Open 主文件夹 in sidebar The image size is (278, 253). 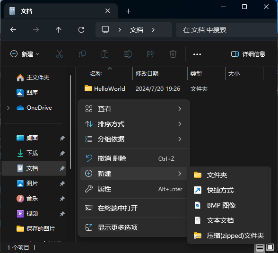33,78
